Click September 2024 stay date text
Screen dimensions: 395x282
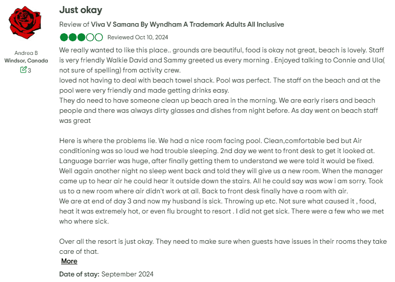[128, 274]
